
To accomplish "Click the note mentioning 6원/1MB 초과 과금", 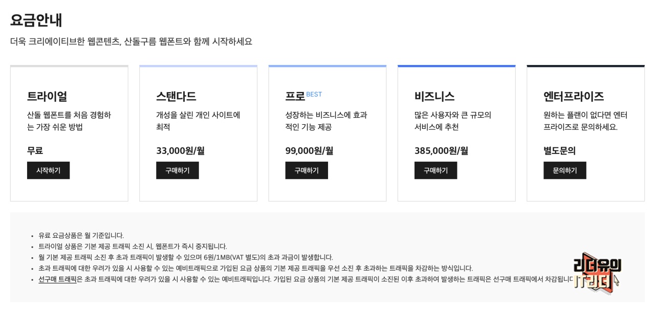I will coord(186,257).
